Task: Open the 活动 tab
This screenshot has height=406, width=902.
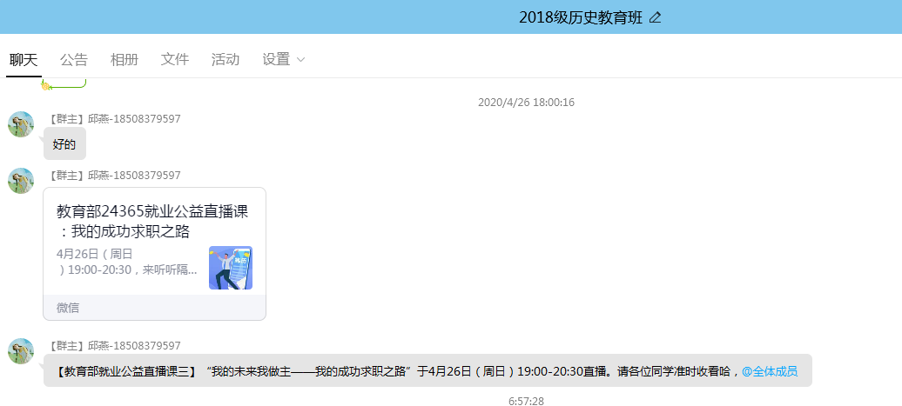Action: pos(225,59)
